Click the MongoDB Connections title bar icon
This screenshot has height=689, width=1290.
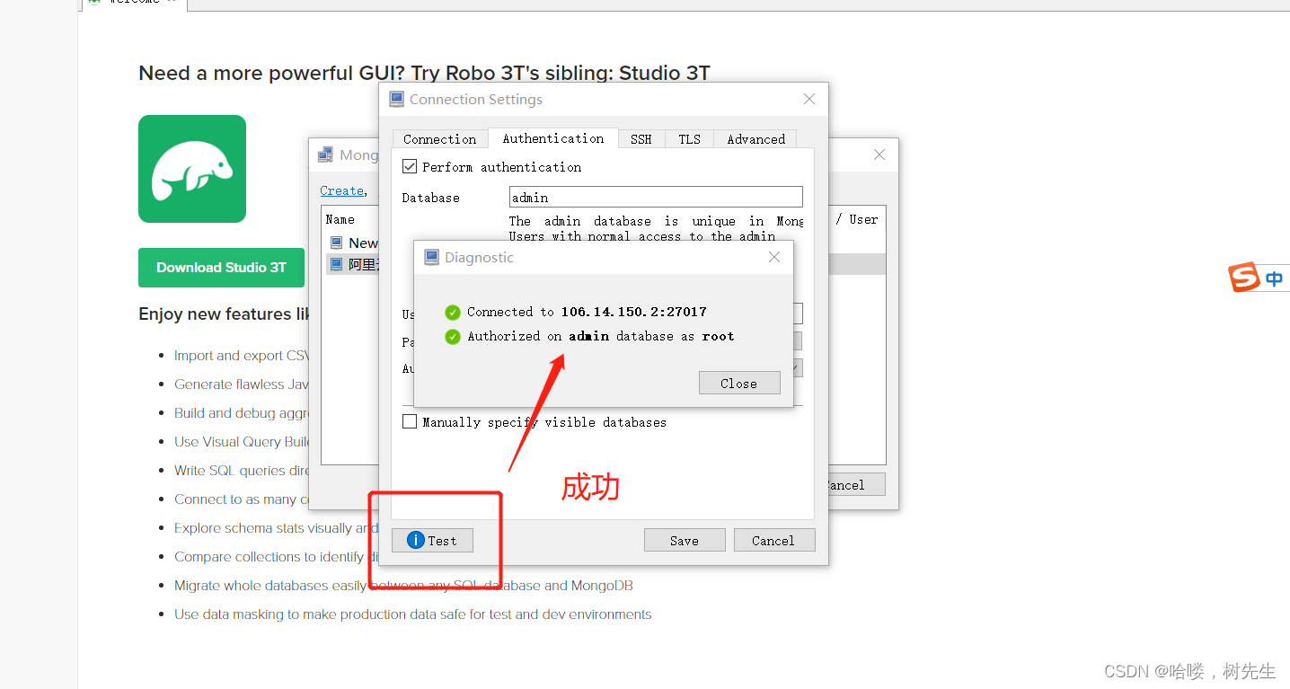pyautogui.click(x=326, y=155)
